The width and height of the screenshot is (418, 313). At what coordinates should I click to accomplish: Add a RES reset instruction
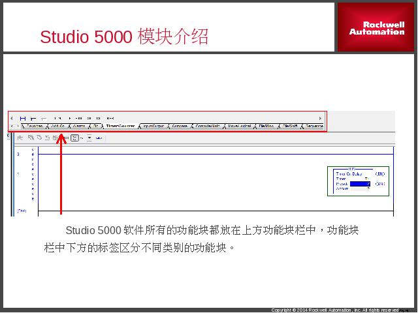tap(110, 118)
